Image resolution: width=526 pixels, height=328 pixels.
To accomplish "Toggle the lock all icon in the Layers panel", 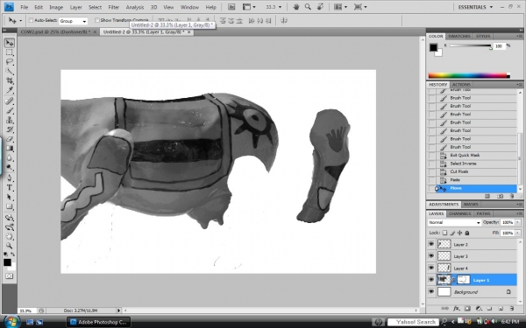I will click(467, 233).
